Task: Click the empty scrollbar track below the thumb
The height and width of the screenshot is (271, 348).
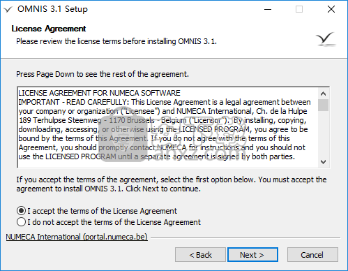Action: coord(323,133)
